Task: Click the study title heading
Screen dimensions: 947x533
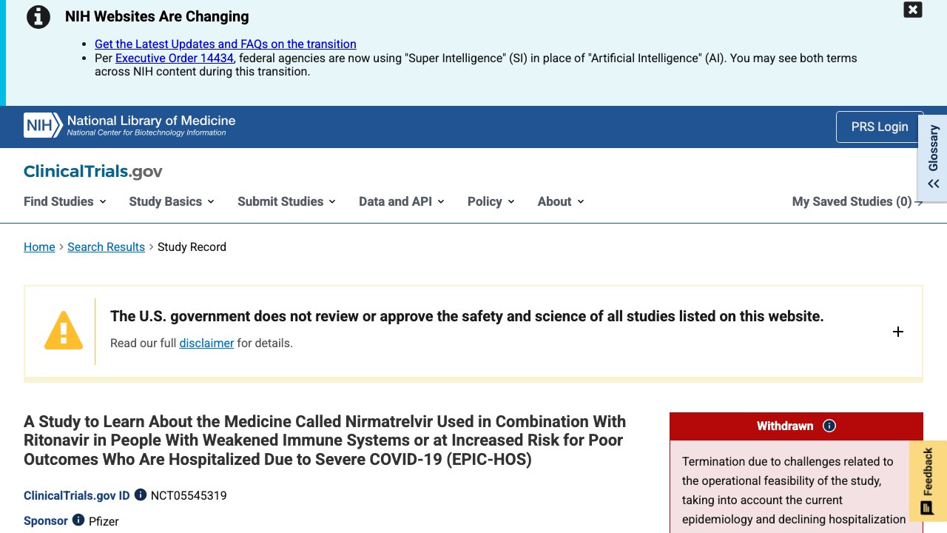Action: click(x=325, y=440)
